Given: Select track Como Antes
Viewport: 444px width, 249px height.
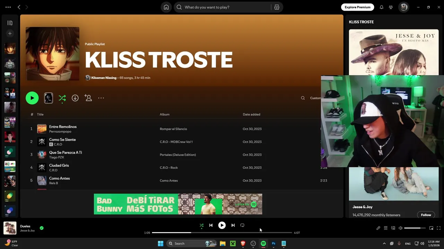Looking at the screenshot, I should coord(59,178).
